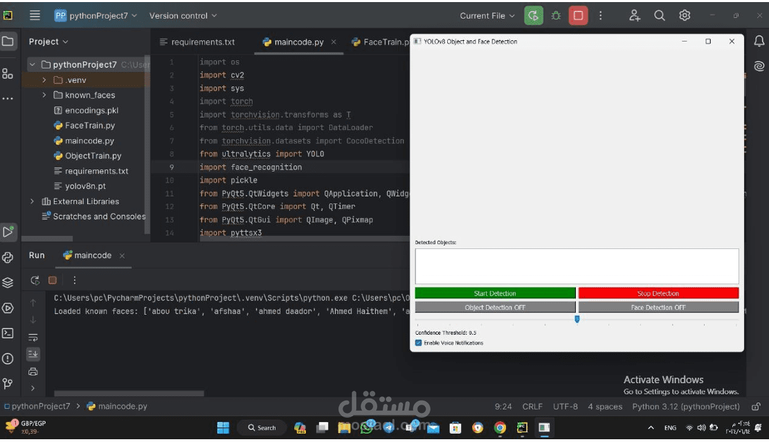This screenshot has height=442, width=769.
Task: Show more tool windows ellipsis icon
Action: point(8,98)
